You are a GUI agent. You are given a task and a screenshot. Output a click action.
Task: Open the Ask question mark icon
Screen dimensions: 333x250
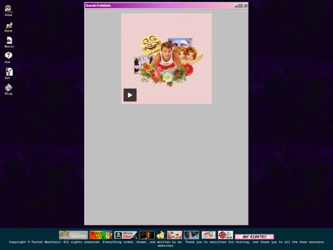[x=8, y=57]
